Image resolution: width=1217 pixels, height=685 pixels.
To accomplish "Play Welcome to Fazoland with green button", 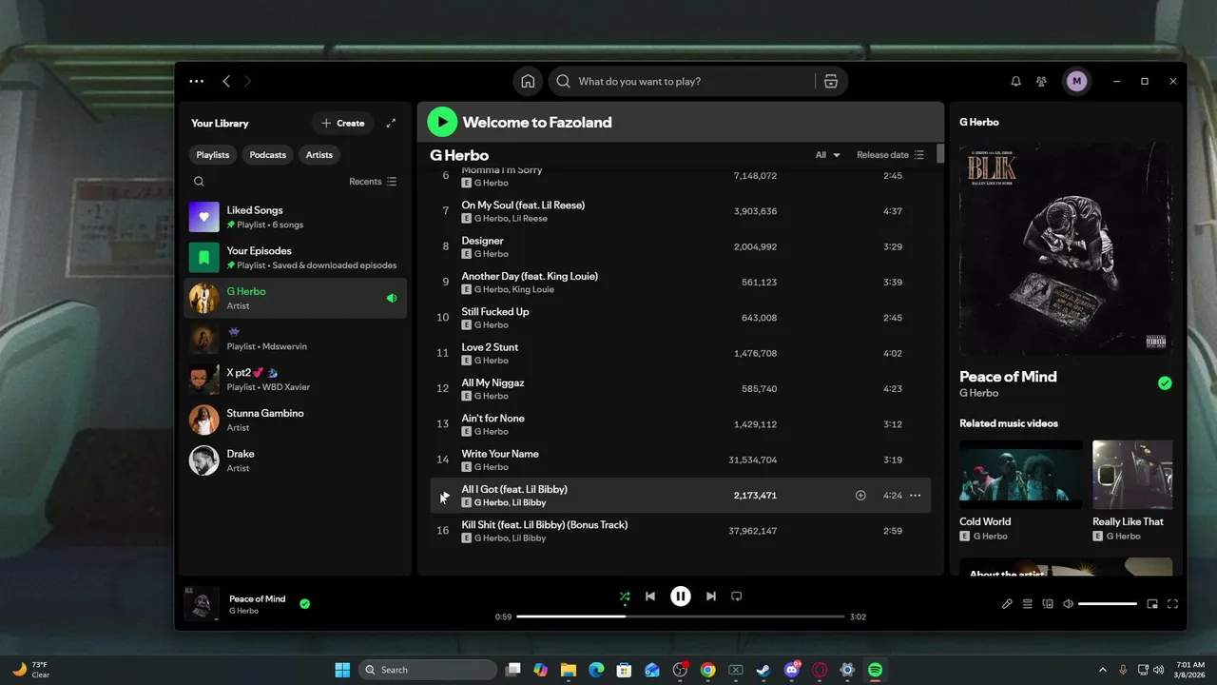I will 442,122.
